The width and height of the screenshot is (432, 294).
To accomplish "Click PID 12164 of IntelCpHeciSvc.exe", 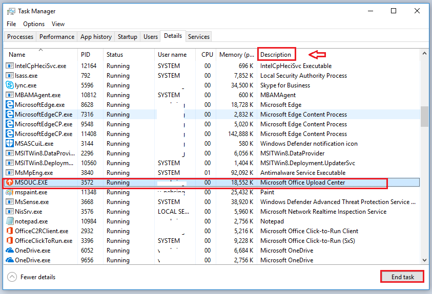I will (x=89, y=66).
